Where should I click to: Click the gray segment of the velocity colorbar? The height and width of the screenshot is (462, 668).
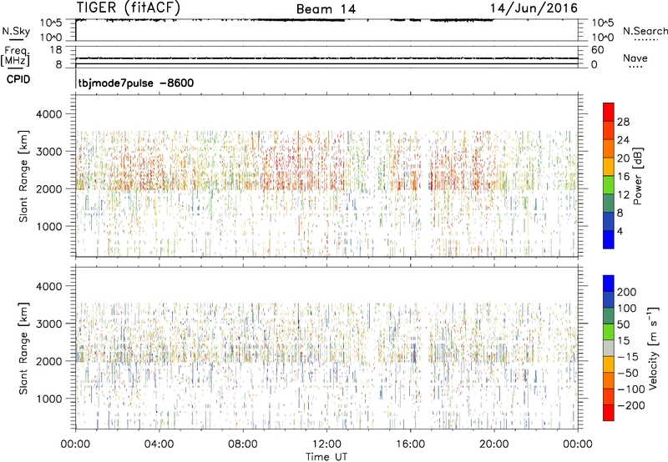click(609, 348)
